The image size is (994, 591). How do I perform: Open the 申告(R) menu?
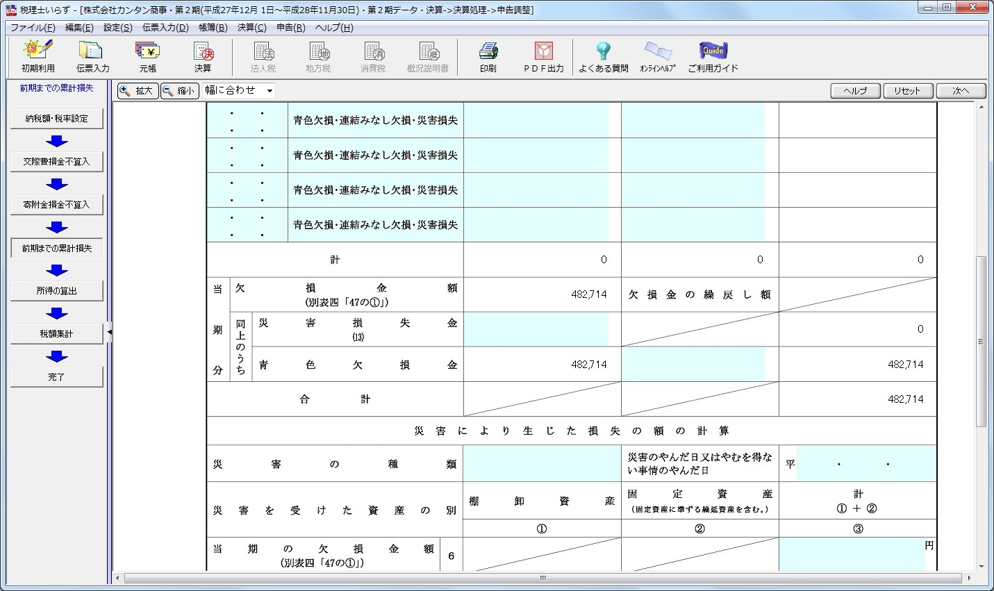tap(290, 28)
